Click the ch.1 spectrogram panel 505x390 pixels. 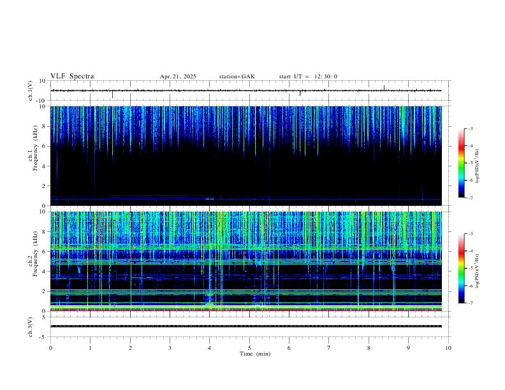click(246, 155)
